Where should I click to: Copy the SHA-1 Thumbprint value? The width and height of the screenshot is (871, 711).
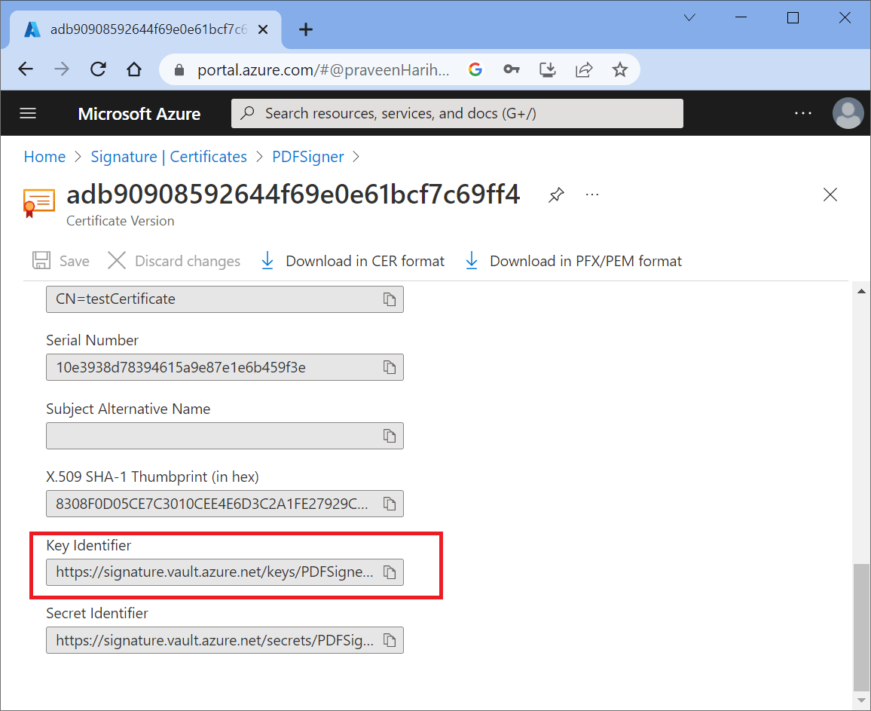(x=390, y=504)
